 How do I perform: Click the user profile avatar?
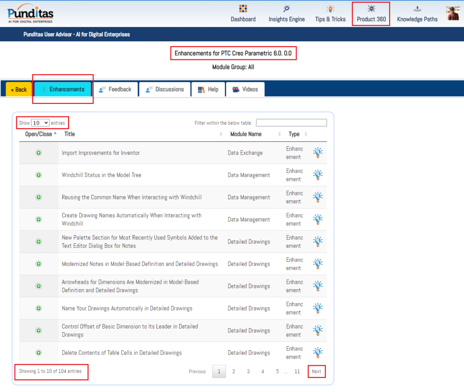[453, 14]
